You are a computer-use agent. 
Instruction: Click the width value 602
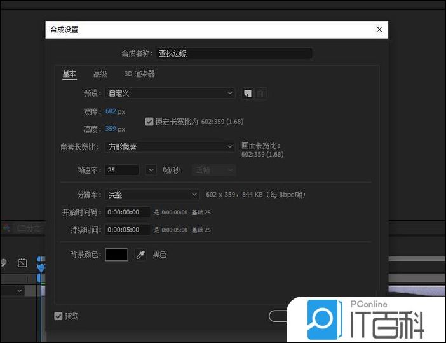coord(111,111)
